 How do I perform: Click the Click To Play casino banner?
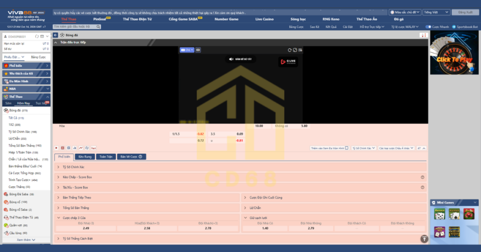point(454,53)
